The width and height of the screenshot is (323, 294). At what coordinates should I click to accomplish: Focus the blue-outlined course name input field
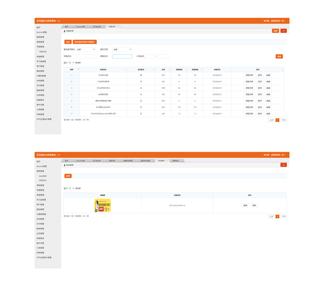point(122,56)
